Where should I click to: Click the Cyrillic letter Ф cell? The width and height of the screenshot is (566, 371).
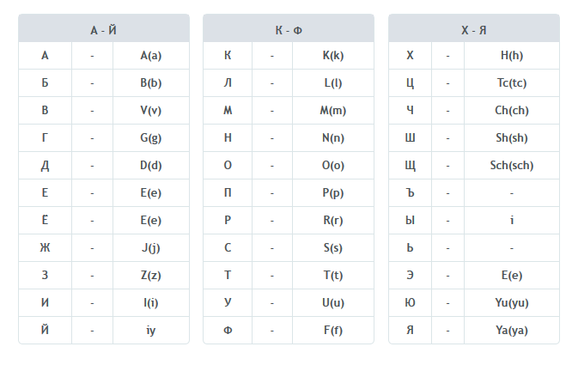click(x=228, y=331)
